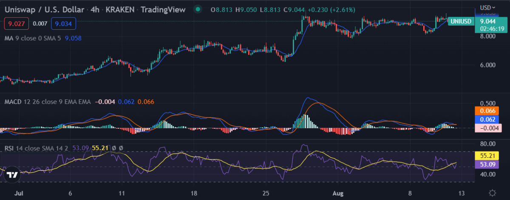
Task: Click the 18 date label on the time axis
Action: (x=194, y=193)
